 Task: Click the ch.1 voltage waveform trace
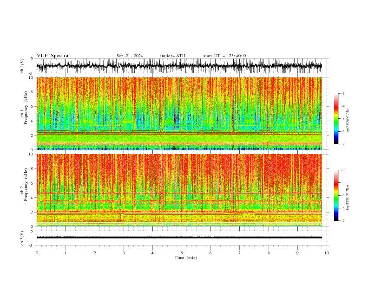[179, 66]
